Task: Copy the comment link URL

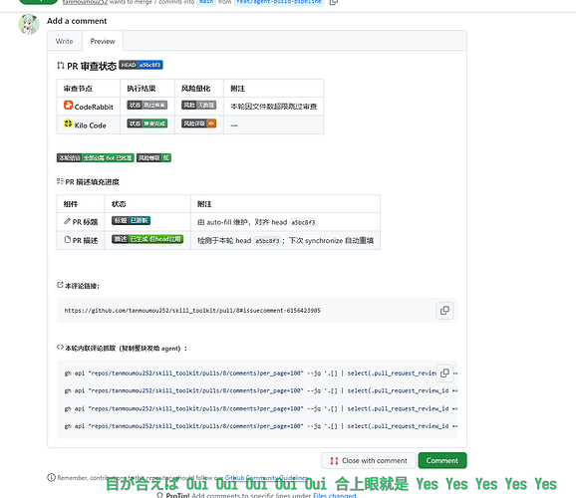Action: click(x=444, y=311)
